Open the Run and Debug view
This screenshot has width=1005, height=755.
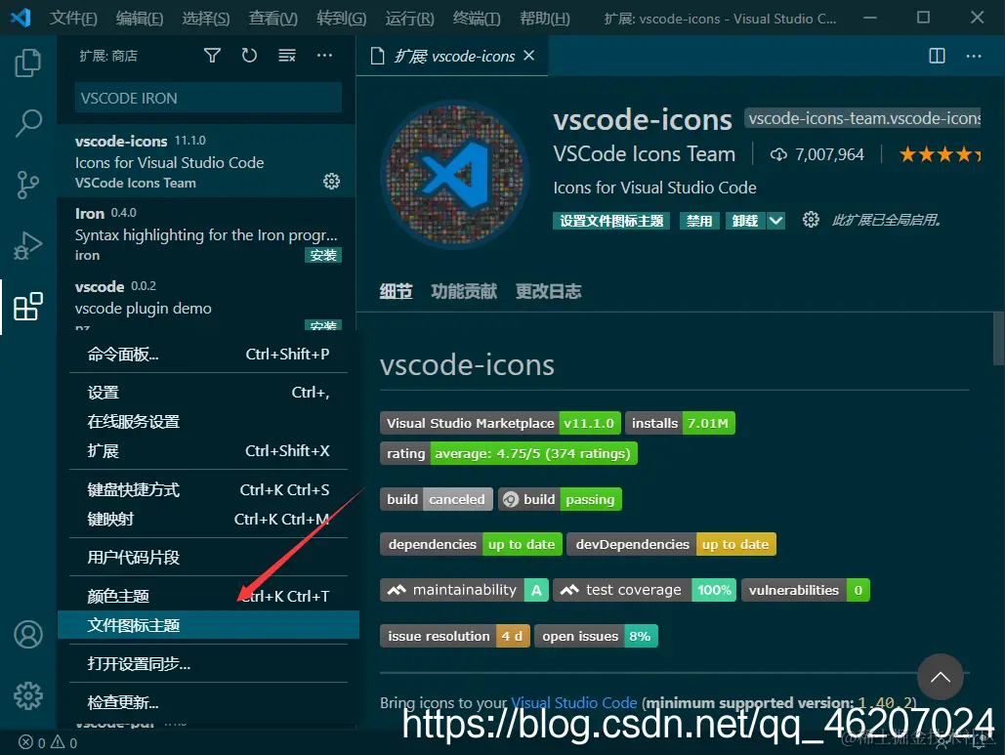pos(27,245)
